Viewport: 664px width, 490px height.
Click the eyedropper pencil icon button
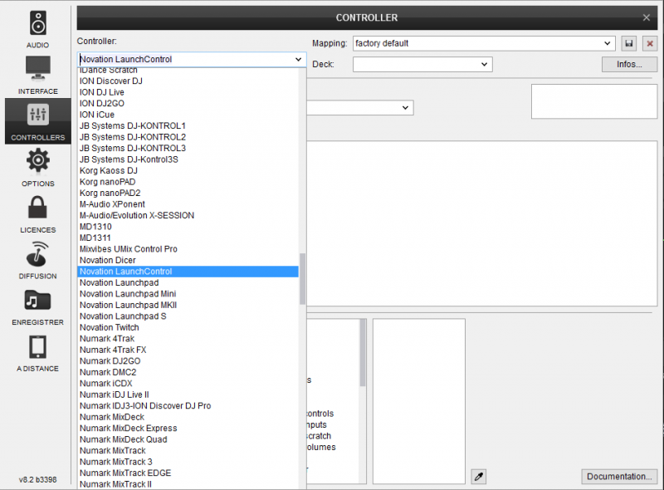pyautogui.click(x=479, y=477)
